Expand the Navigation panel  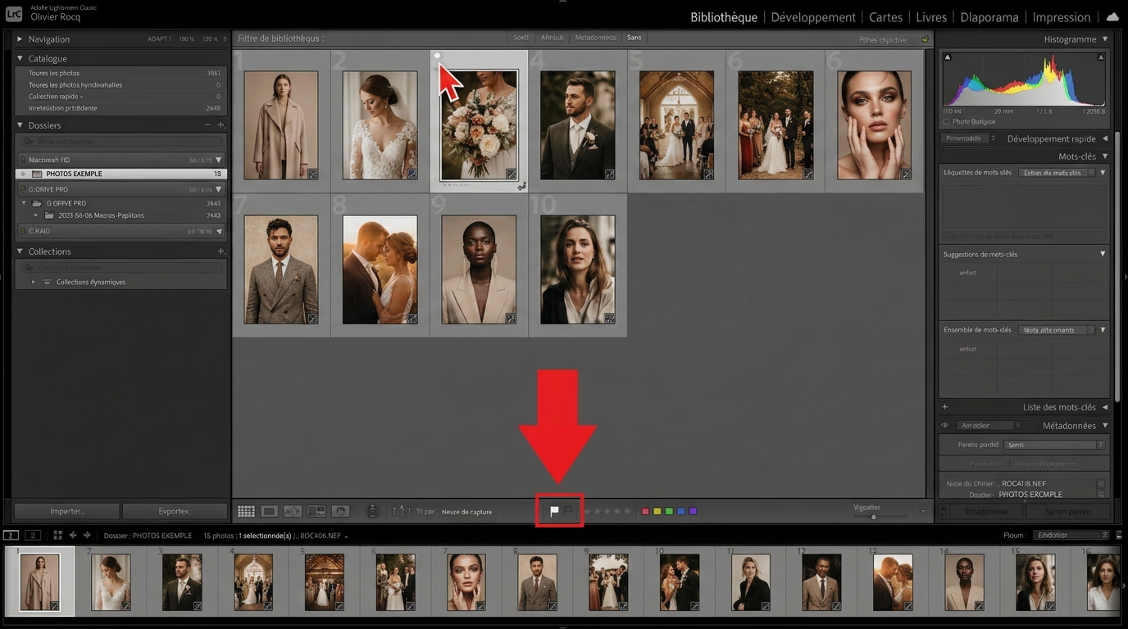pos(20,39)
